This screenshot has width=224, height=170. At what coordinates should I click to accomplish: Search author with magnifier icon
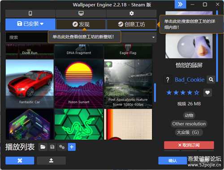tap(211, 80)
